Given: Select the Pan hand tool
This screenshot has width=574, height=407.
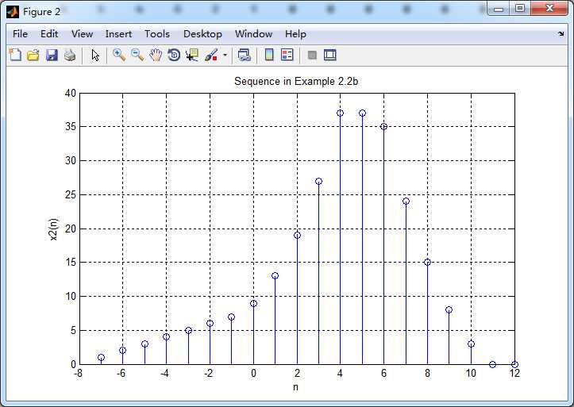Looking at the screenshot, I should point(156,56).
